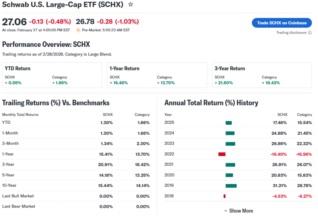This screenshot has height=219, width=318.
Task: Click the red 2022 return bar
Action: click(x=222, y=154)
